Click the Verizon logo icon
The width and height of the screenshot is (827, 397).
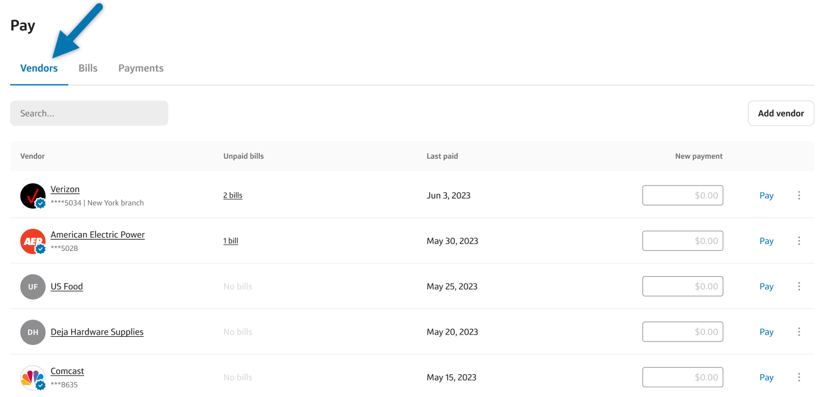point(33,196)
